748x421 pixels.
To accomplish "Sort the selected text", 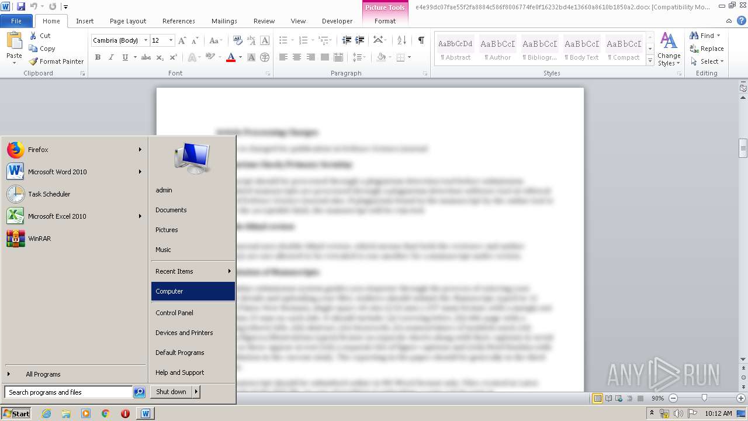I will [x=401, y=40].
